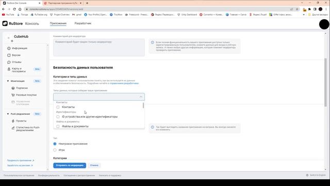Image resolution: width=330 pixels, height=186 pixels.
Task: Click the dropdown list scrollbar
Action: (x=143, y=105)
